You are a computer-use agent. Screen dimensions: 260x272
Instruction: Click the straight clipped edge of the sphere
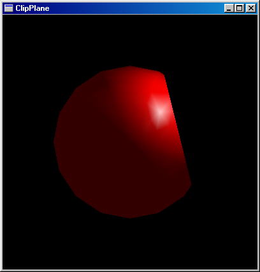[x=178, y=129]
